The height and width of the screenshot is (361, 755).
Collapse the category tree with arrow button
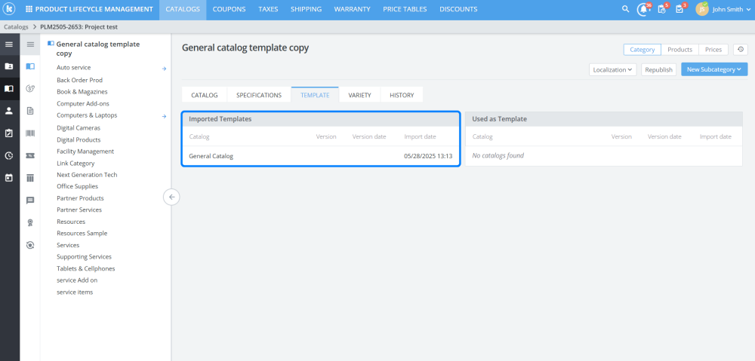pyautogui.click(x=171, y=197)
